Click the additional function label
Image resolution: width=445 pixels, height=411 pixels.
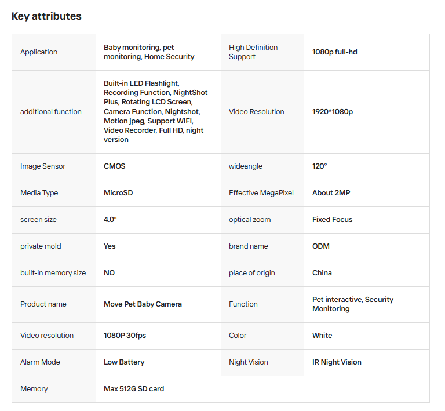pos(51,112)
